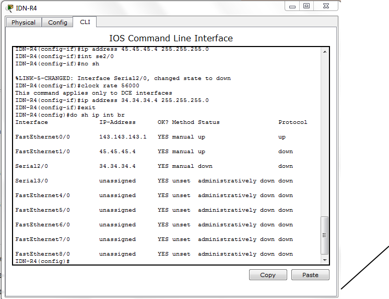Click IP address 34.34.34.4 in table
The height and width of the screenshot is (299, 389).
(117, 166)
